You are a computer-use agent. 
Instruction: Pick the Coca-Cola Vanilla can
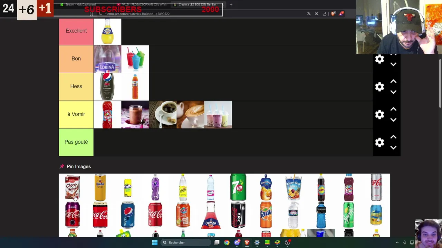point(100,215)
